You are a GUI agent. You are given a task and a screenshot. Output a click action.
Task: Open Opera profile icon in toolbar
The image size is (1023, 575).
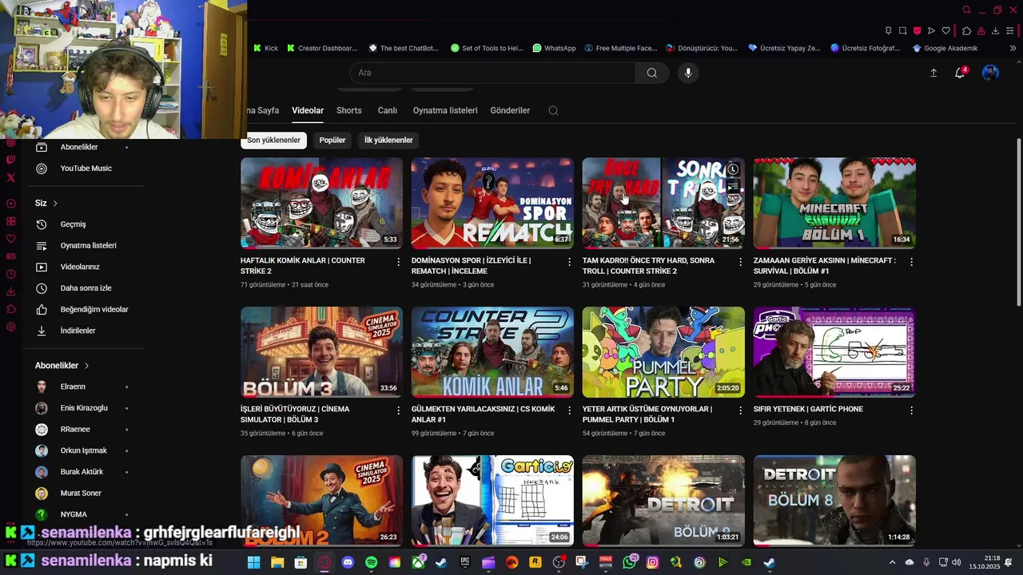coord(981,31)
